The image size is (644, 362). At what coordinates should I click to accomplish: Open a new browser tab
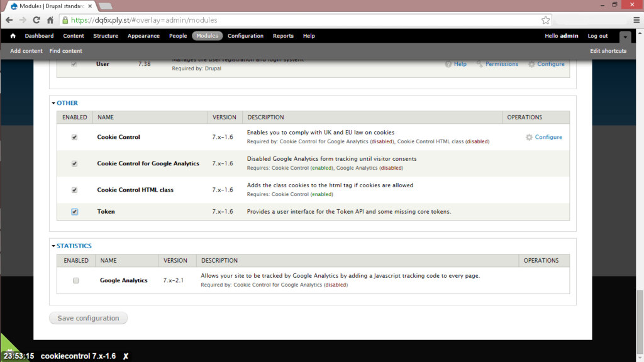tap(106, 6)
